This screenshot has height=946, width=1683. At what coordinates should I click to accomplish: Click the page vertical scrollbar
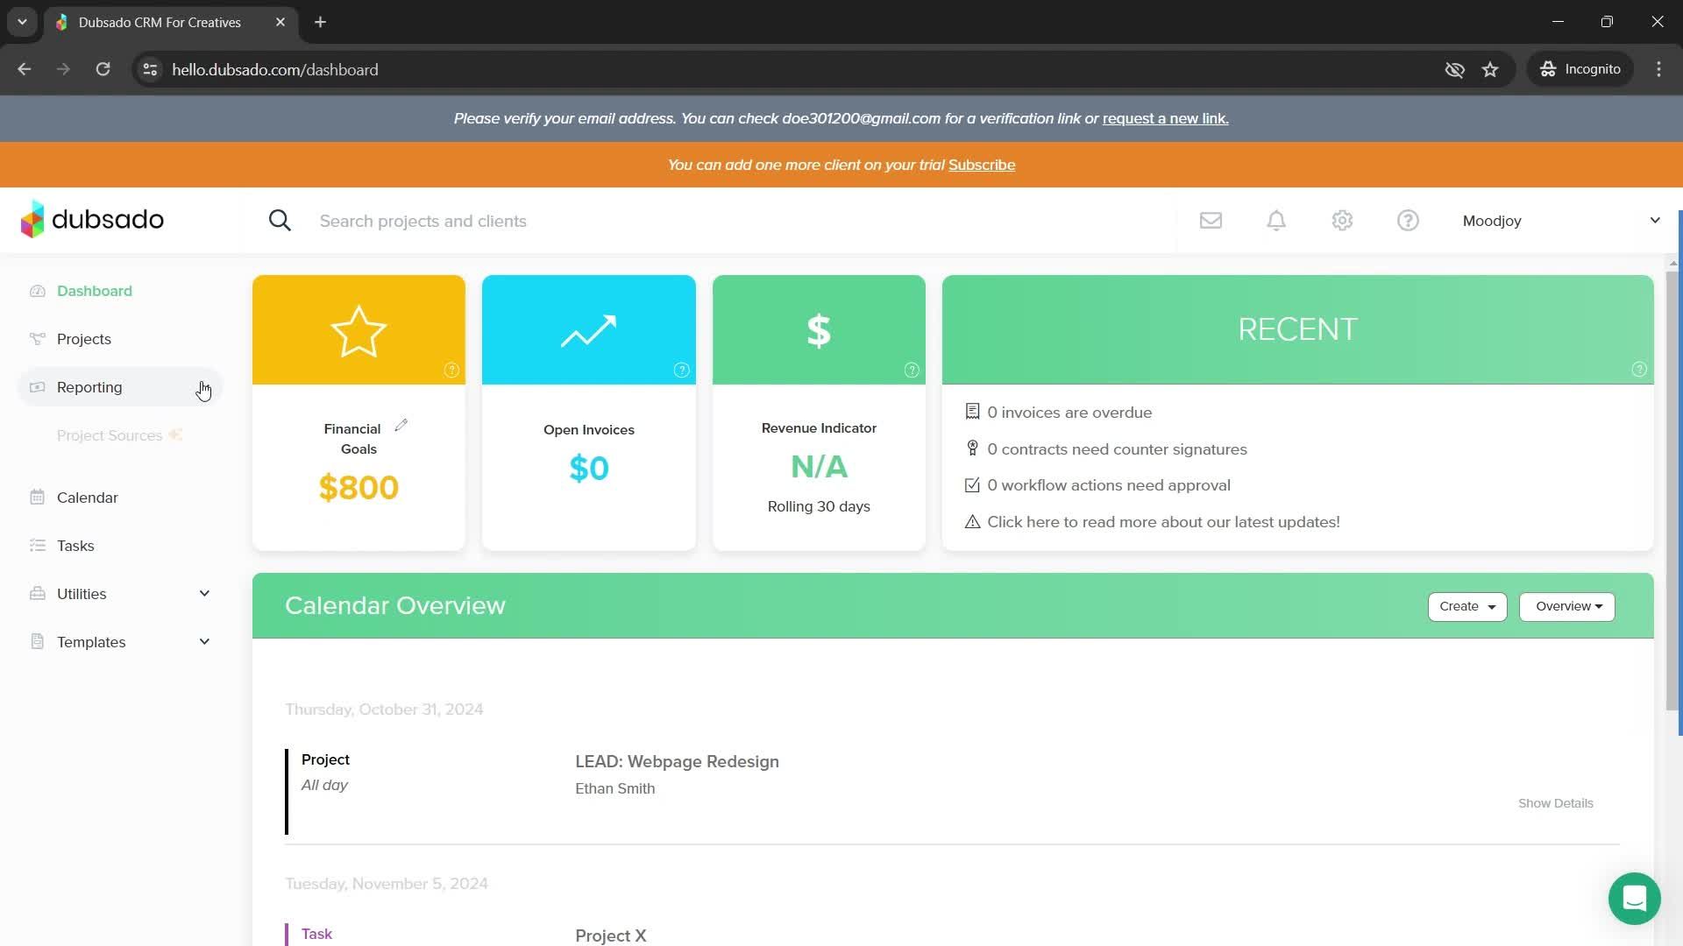click(x=1672, y=491)
